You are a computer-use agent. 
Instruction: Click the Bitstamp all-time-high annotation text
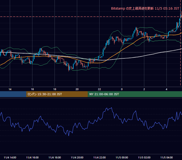(145, 9)
